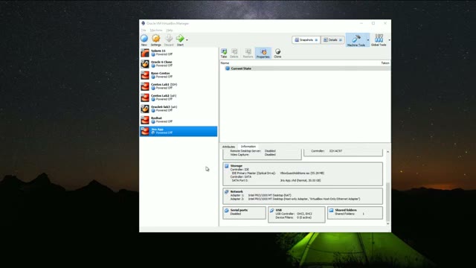Select the Oracle6-lab3 virtual machine
476x268 pixels.
[178, 109]
